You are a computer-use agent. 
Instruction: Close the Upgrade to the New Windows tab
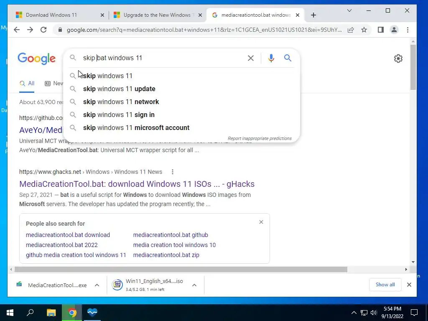point(200,15)
